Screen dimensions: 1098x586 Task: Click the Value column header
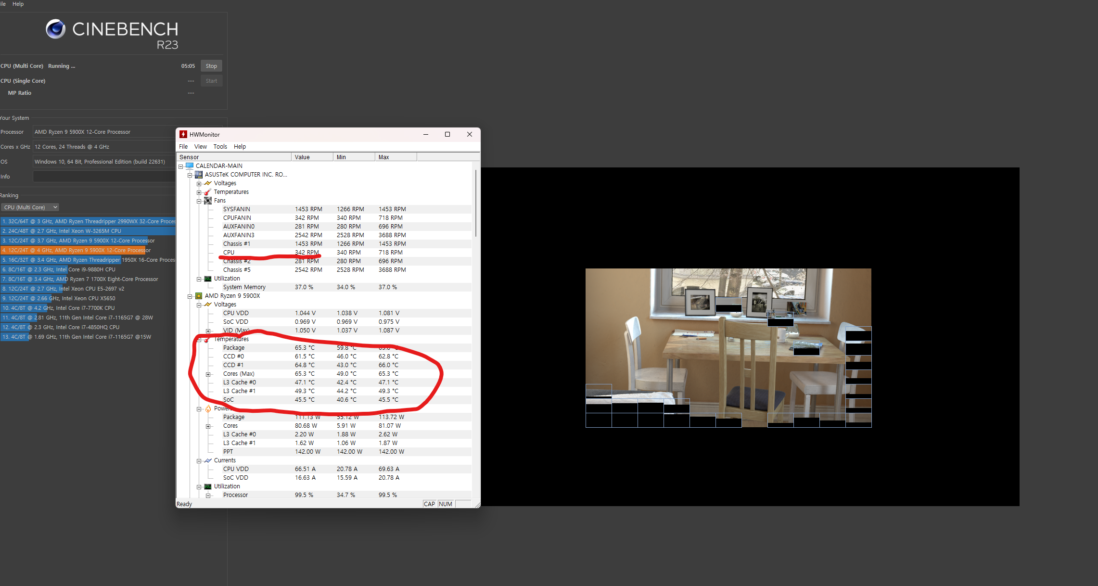[312, 157]
